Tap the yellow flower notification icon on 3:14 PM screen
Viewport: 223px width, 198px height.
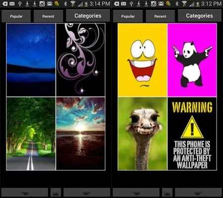click(56, 3)
